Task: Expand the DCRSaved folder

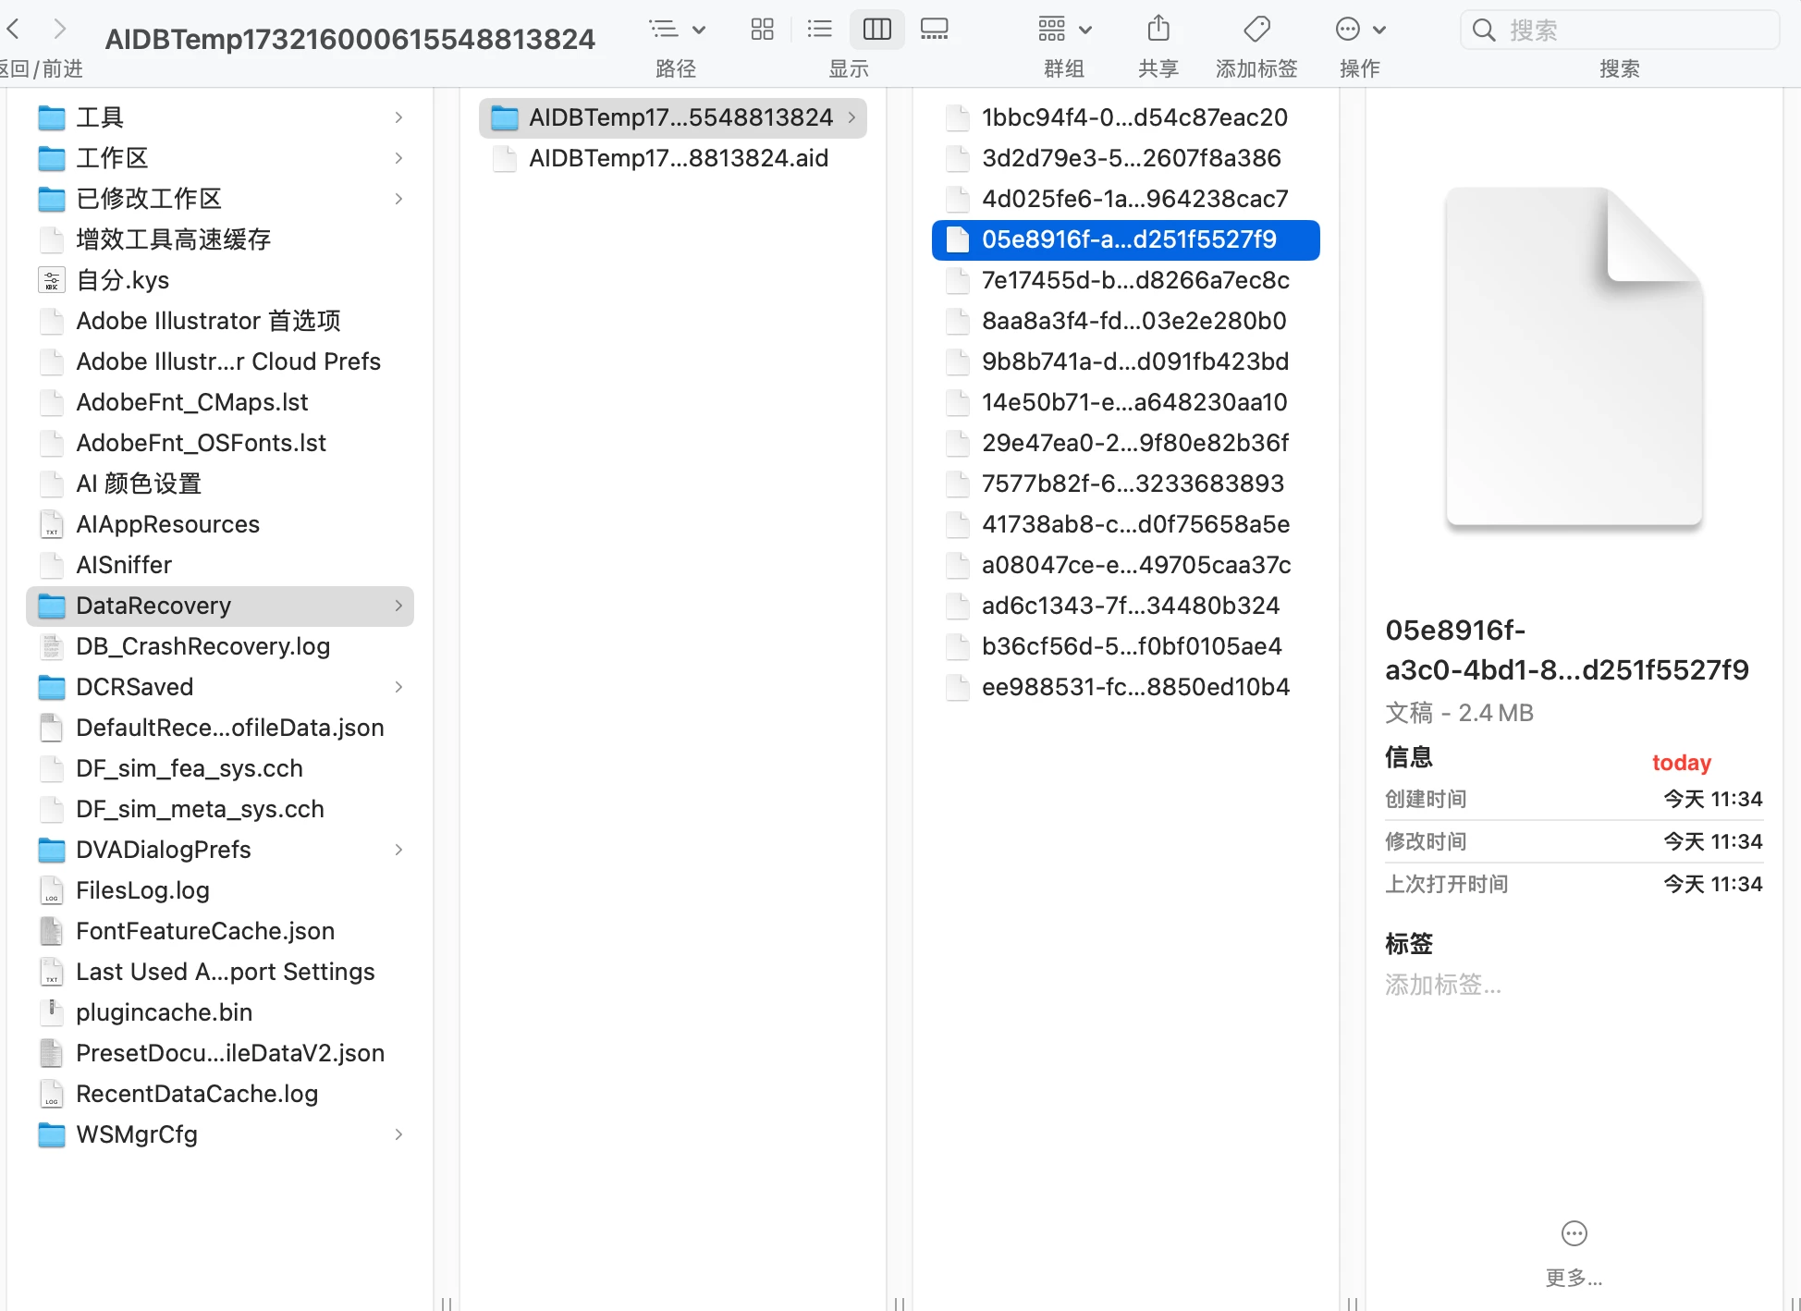Action: (x=398, y=687)
